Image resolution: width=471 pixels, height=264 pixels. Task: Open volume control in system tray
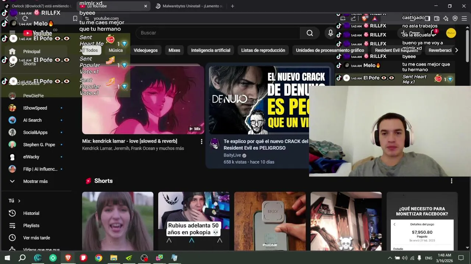pyautogui.click(x=405, y=258)
